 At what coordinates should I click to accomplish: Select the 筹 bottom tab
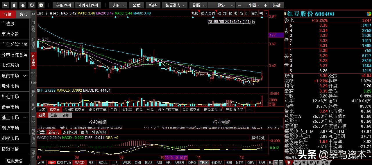(x=304, y=162)
